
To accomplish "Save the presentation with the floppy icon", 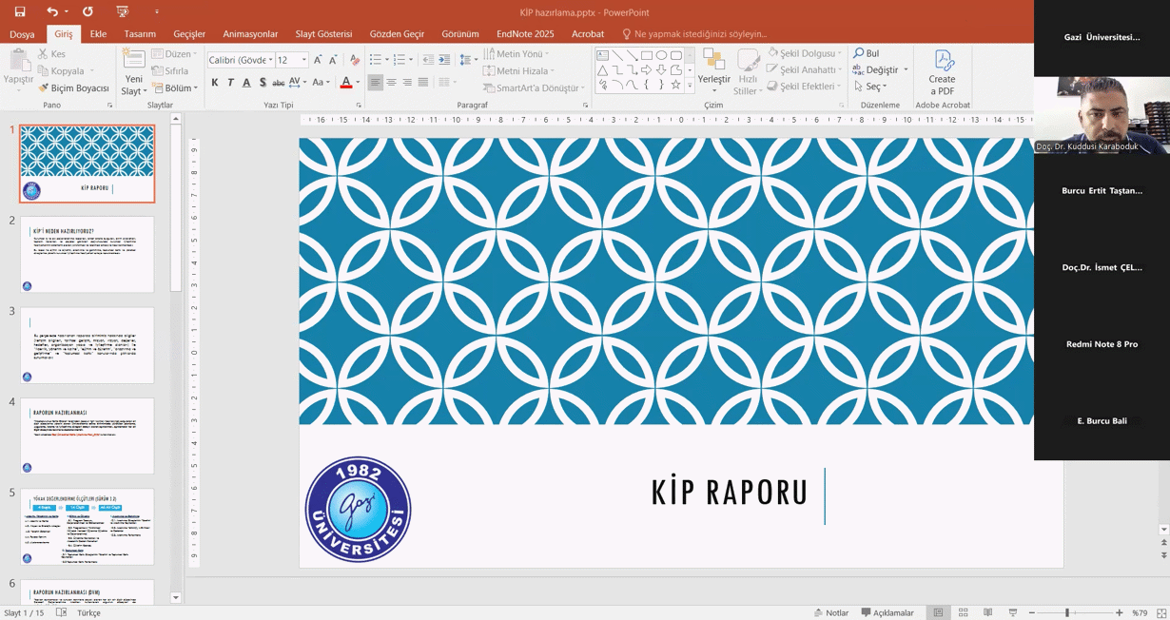I will coord(20,11).
